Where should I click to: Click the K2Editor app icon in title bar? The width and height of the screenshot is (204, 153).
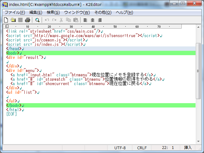click(5, 5)
